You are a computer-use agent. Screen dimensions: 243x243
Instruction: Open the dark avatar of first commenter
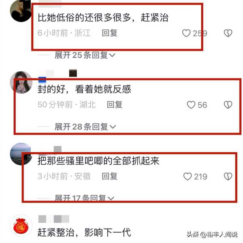click(21, 11)
